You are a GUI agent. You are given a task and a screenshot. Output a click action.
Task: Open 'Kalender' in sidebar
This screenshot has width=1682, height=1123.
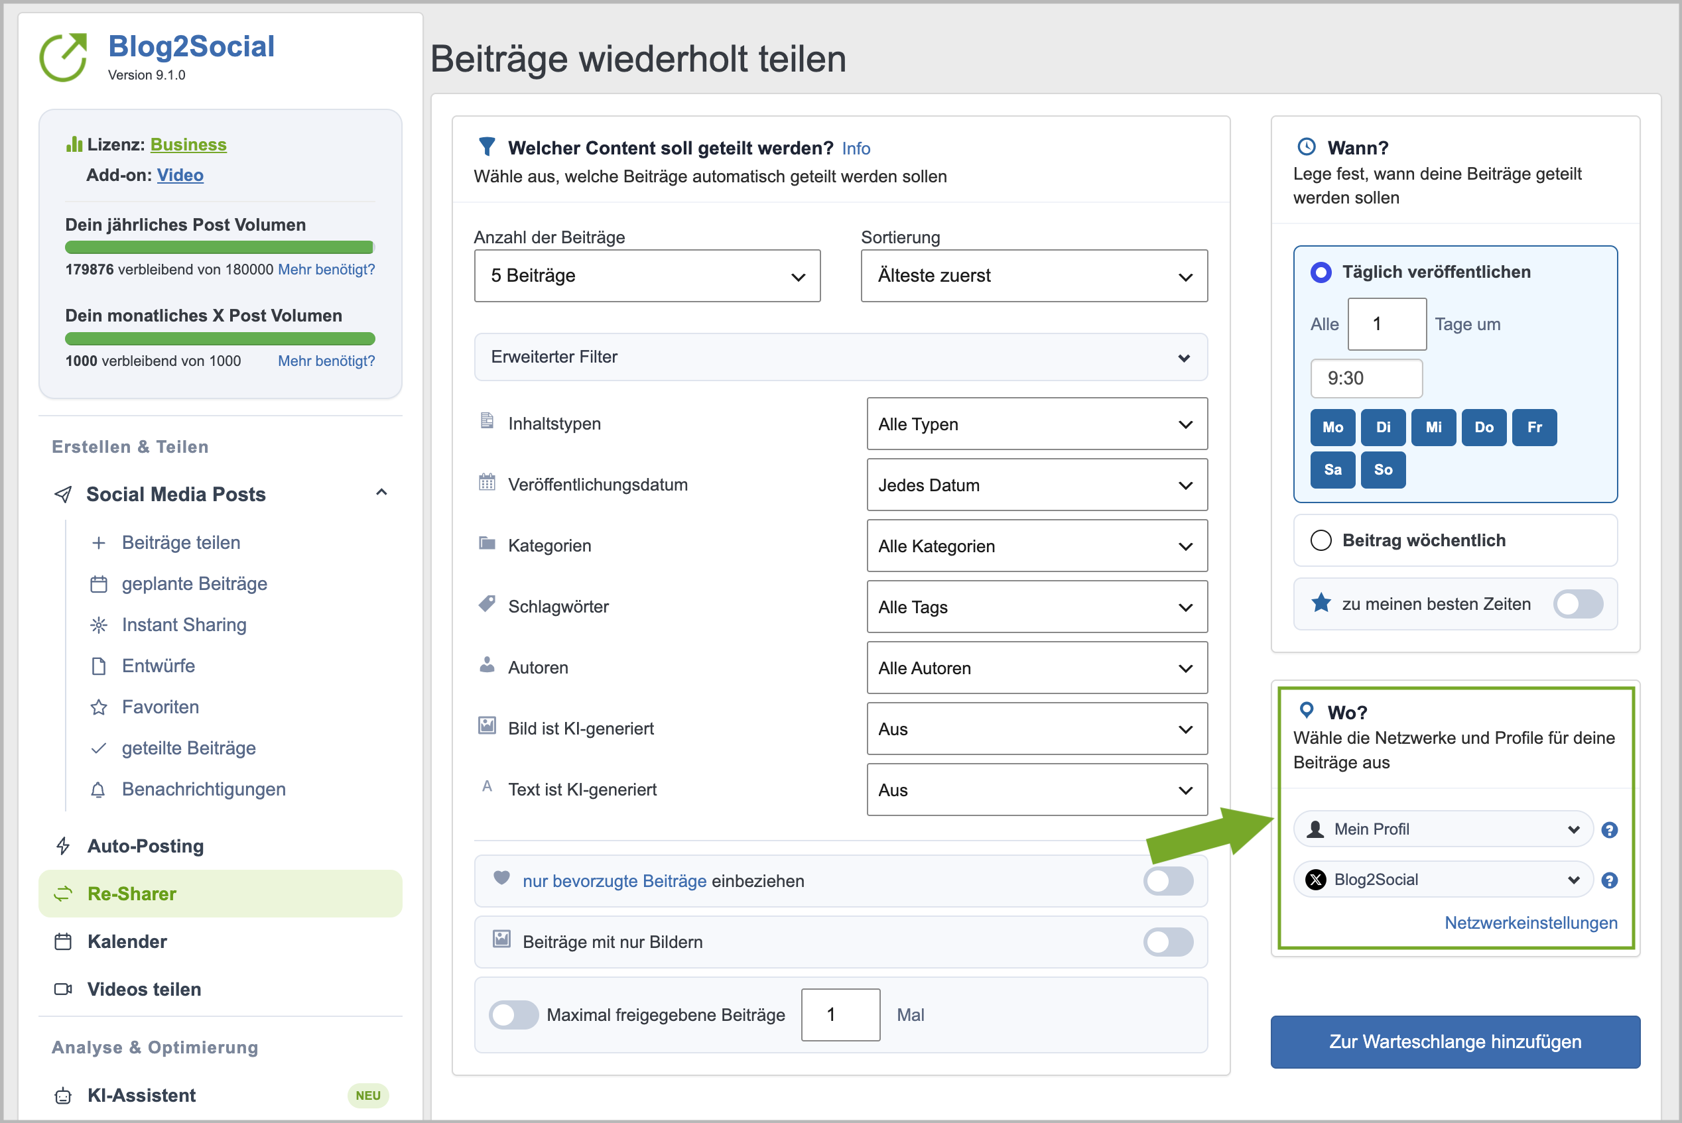click(x=127, y=941)
